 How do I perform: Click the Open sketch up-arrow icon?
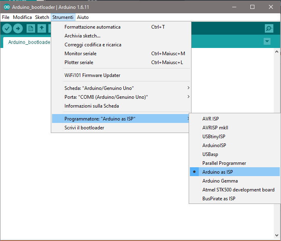[x=42, y=28]
